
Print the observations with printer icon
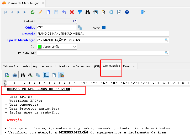point(15,75)
